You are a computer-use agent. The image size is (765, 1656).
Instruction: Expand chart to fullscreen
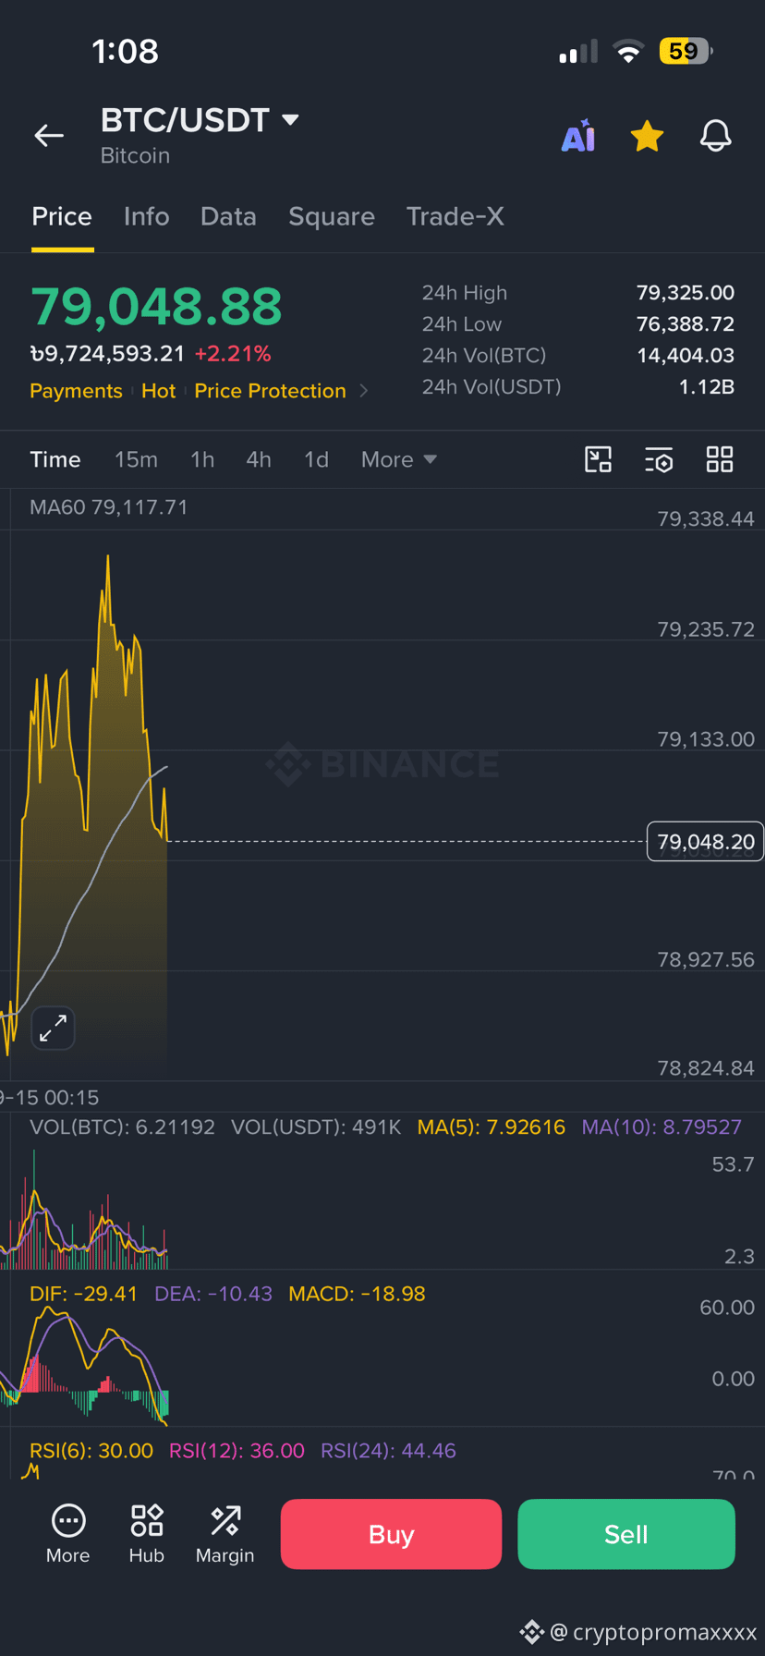[53, 1028]
